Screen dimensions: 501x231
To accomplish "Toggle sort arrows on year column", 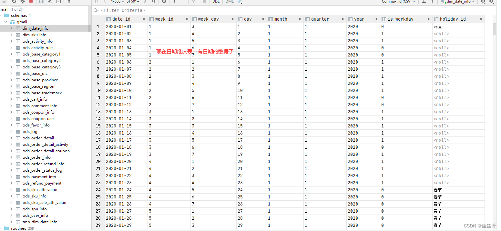I will 377,19.
